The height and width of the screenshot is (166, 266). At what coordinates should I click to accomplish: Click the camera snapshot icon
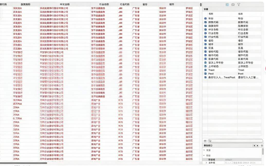(x=233, y=5)
